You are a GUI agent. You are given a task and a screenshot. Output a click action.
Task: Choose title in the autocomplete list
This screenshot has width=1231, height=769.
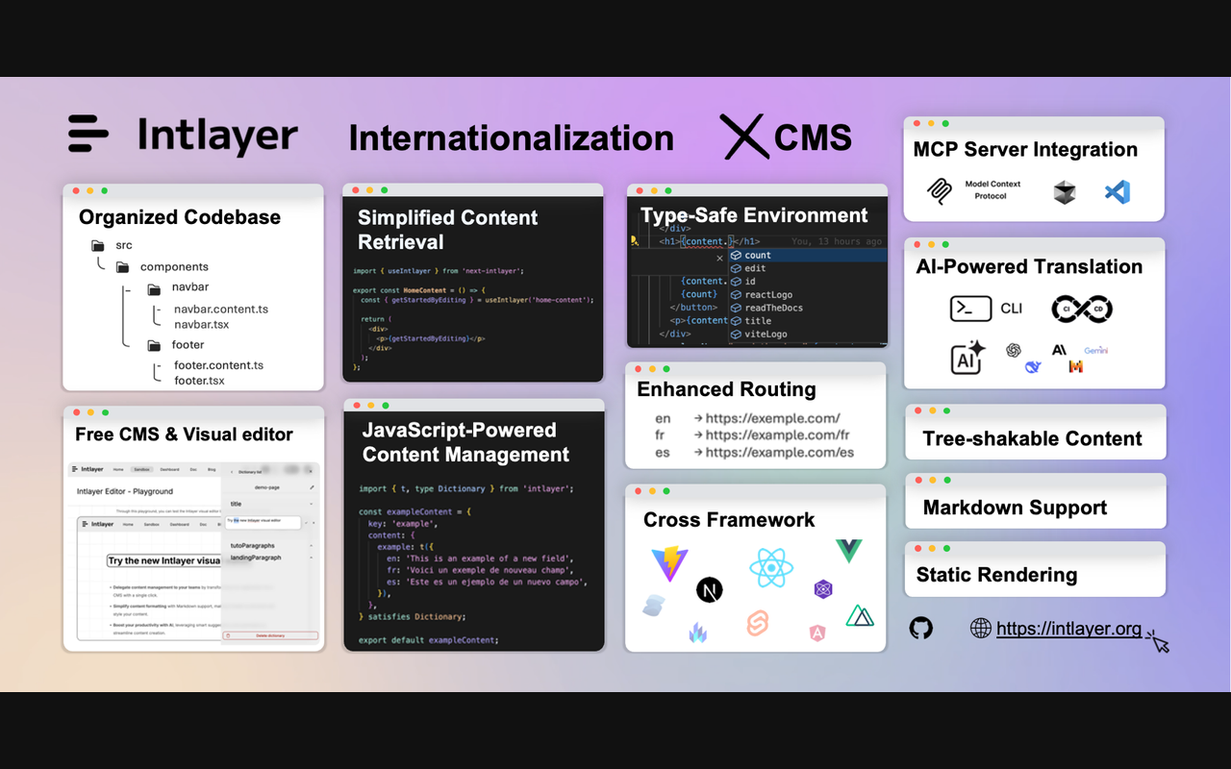(x=806, y=321)
